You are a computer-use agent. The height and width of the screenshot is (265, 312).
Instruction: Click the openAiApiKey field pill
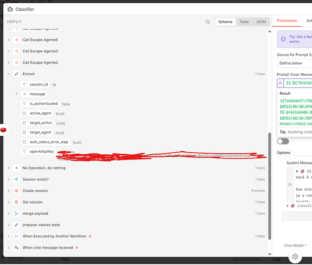pyautogui.click(x=38, y=152)
